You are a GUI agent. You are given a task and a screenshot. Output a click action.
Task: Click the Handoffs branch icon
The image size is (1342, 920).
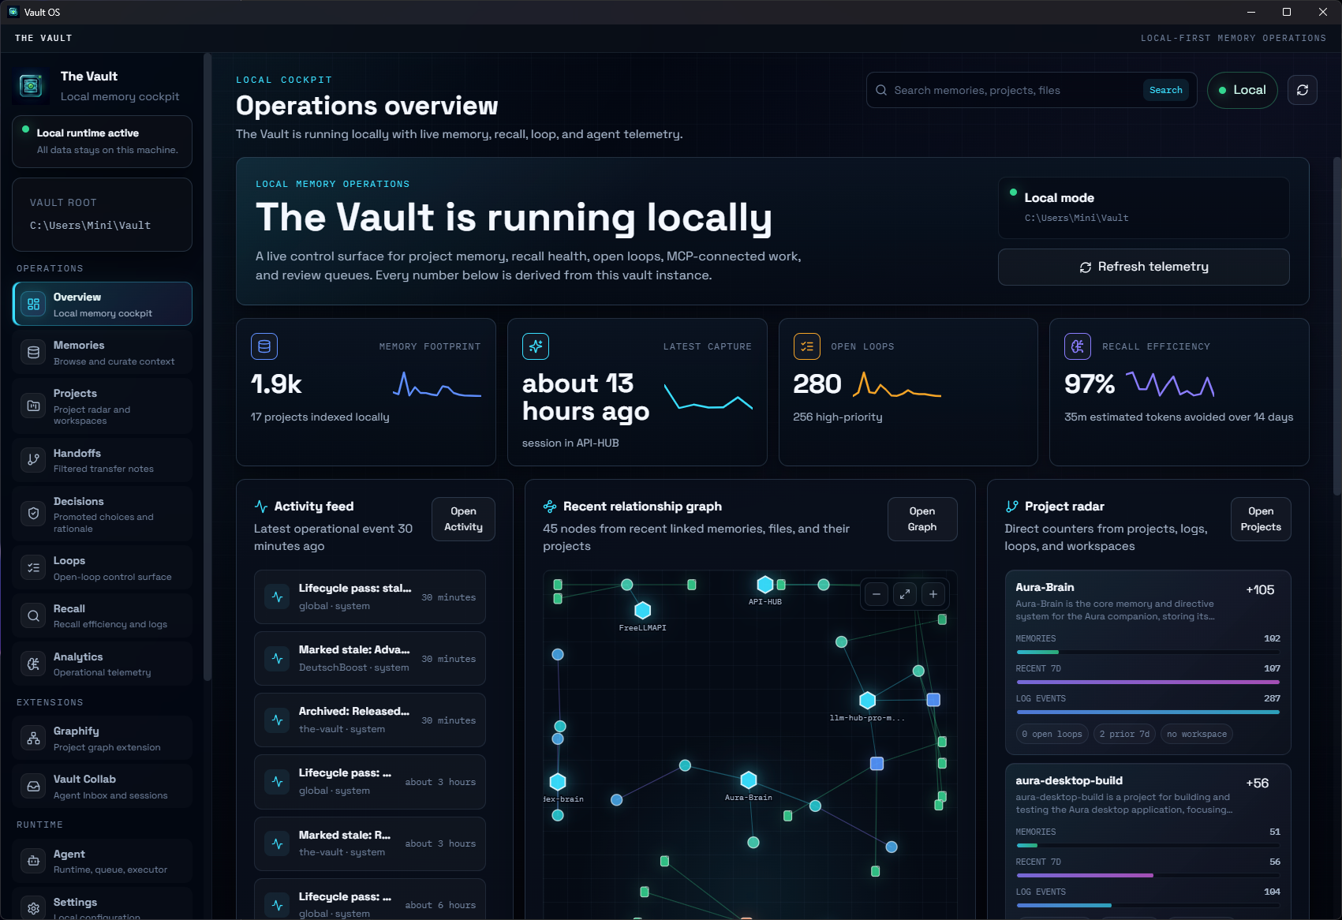tap(33, 460)
